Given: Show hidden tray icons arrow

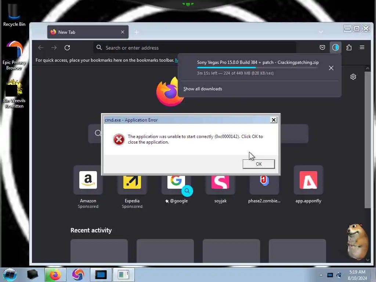Looking at the screenshot, I should (x=321, y=275).
